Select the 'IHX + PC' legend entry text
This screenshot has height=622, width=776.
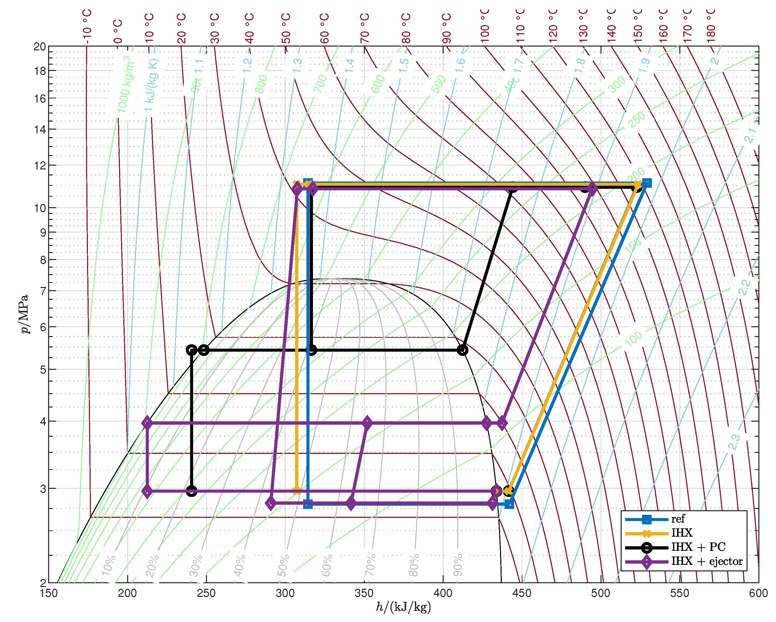point(698,547)
